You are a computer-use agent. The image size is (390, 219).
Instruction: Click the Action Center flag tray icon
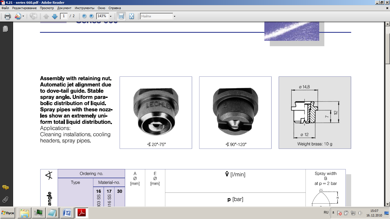(x=339, y=213)
